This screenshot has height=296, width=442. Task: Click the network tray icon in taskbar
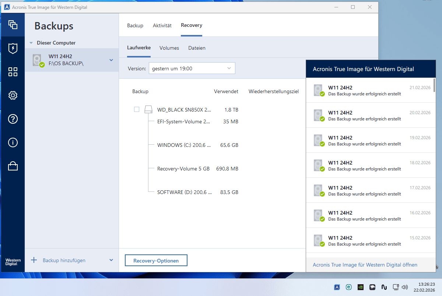coord(396,287)
